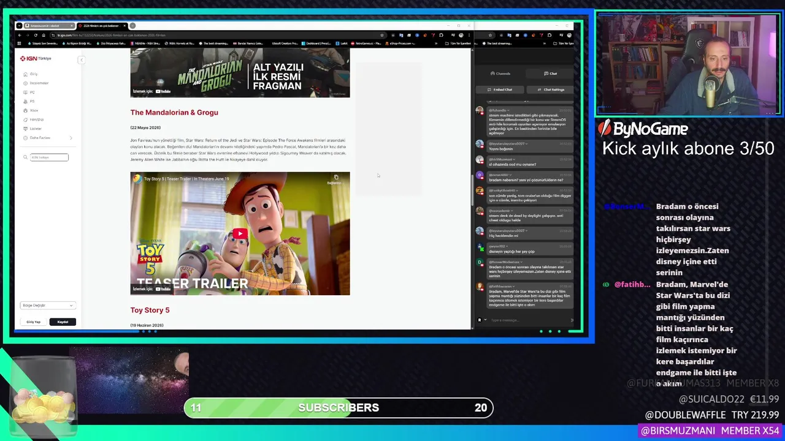Open Chat Settings

coord(550,89)
